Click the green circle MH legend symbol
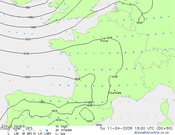 (x=29, y=130)
